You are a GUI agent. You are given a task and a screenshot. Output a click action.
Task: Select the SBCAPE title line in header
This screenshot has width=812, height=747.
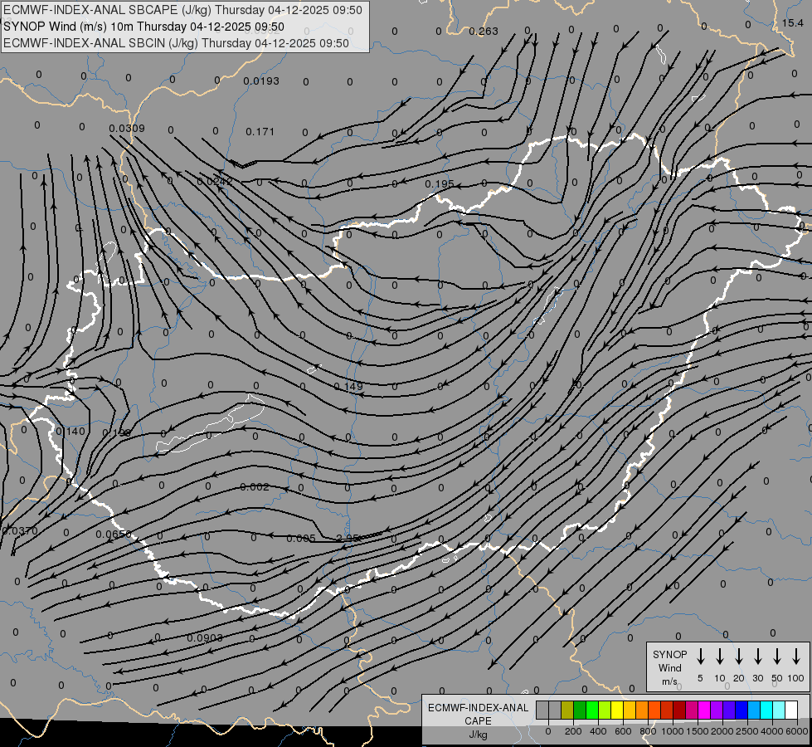click(x=182, y=10)
